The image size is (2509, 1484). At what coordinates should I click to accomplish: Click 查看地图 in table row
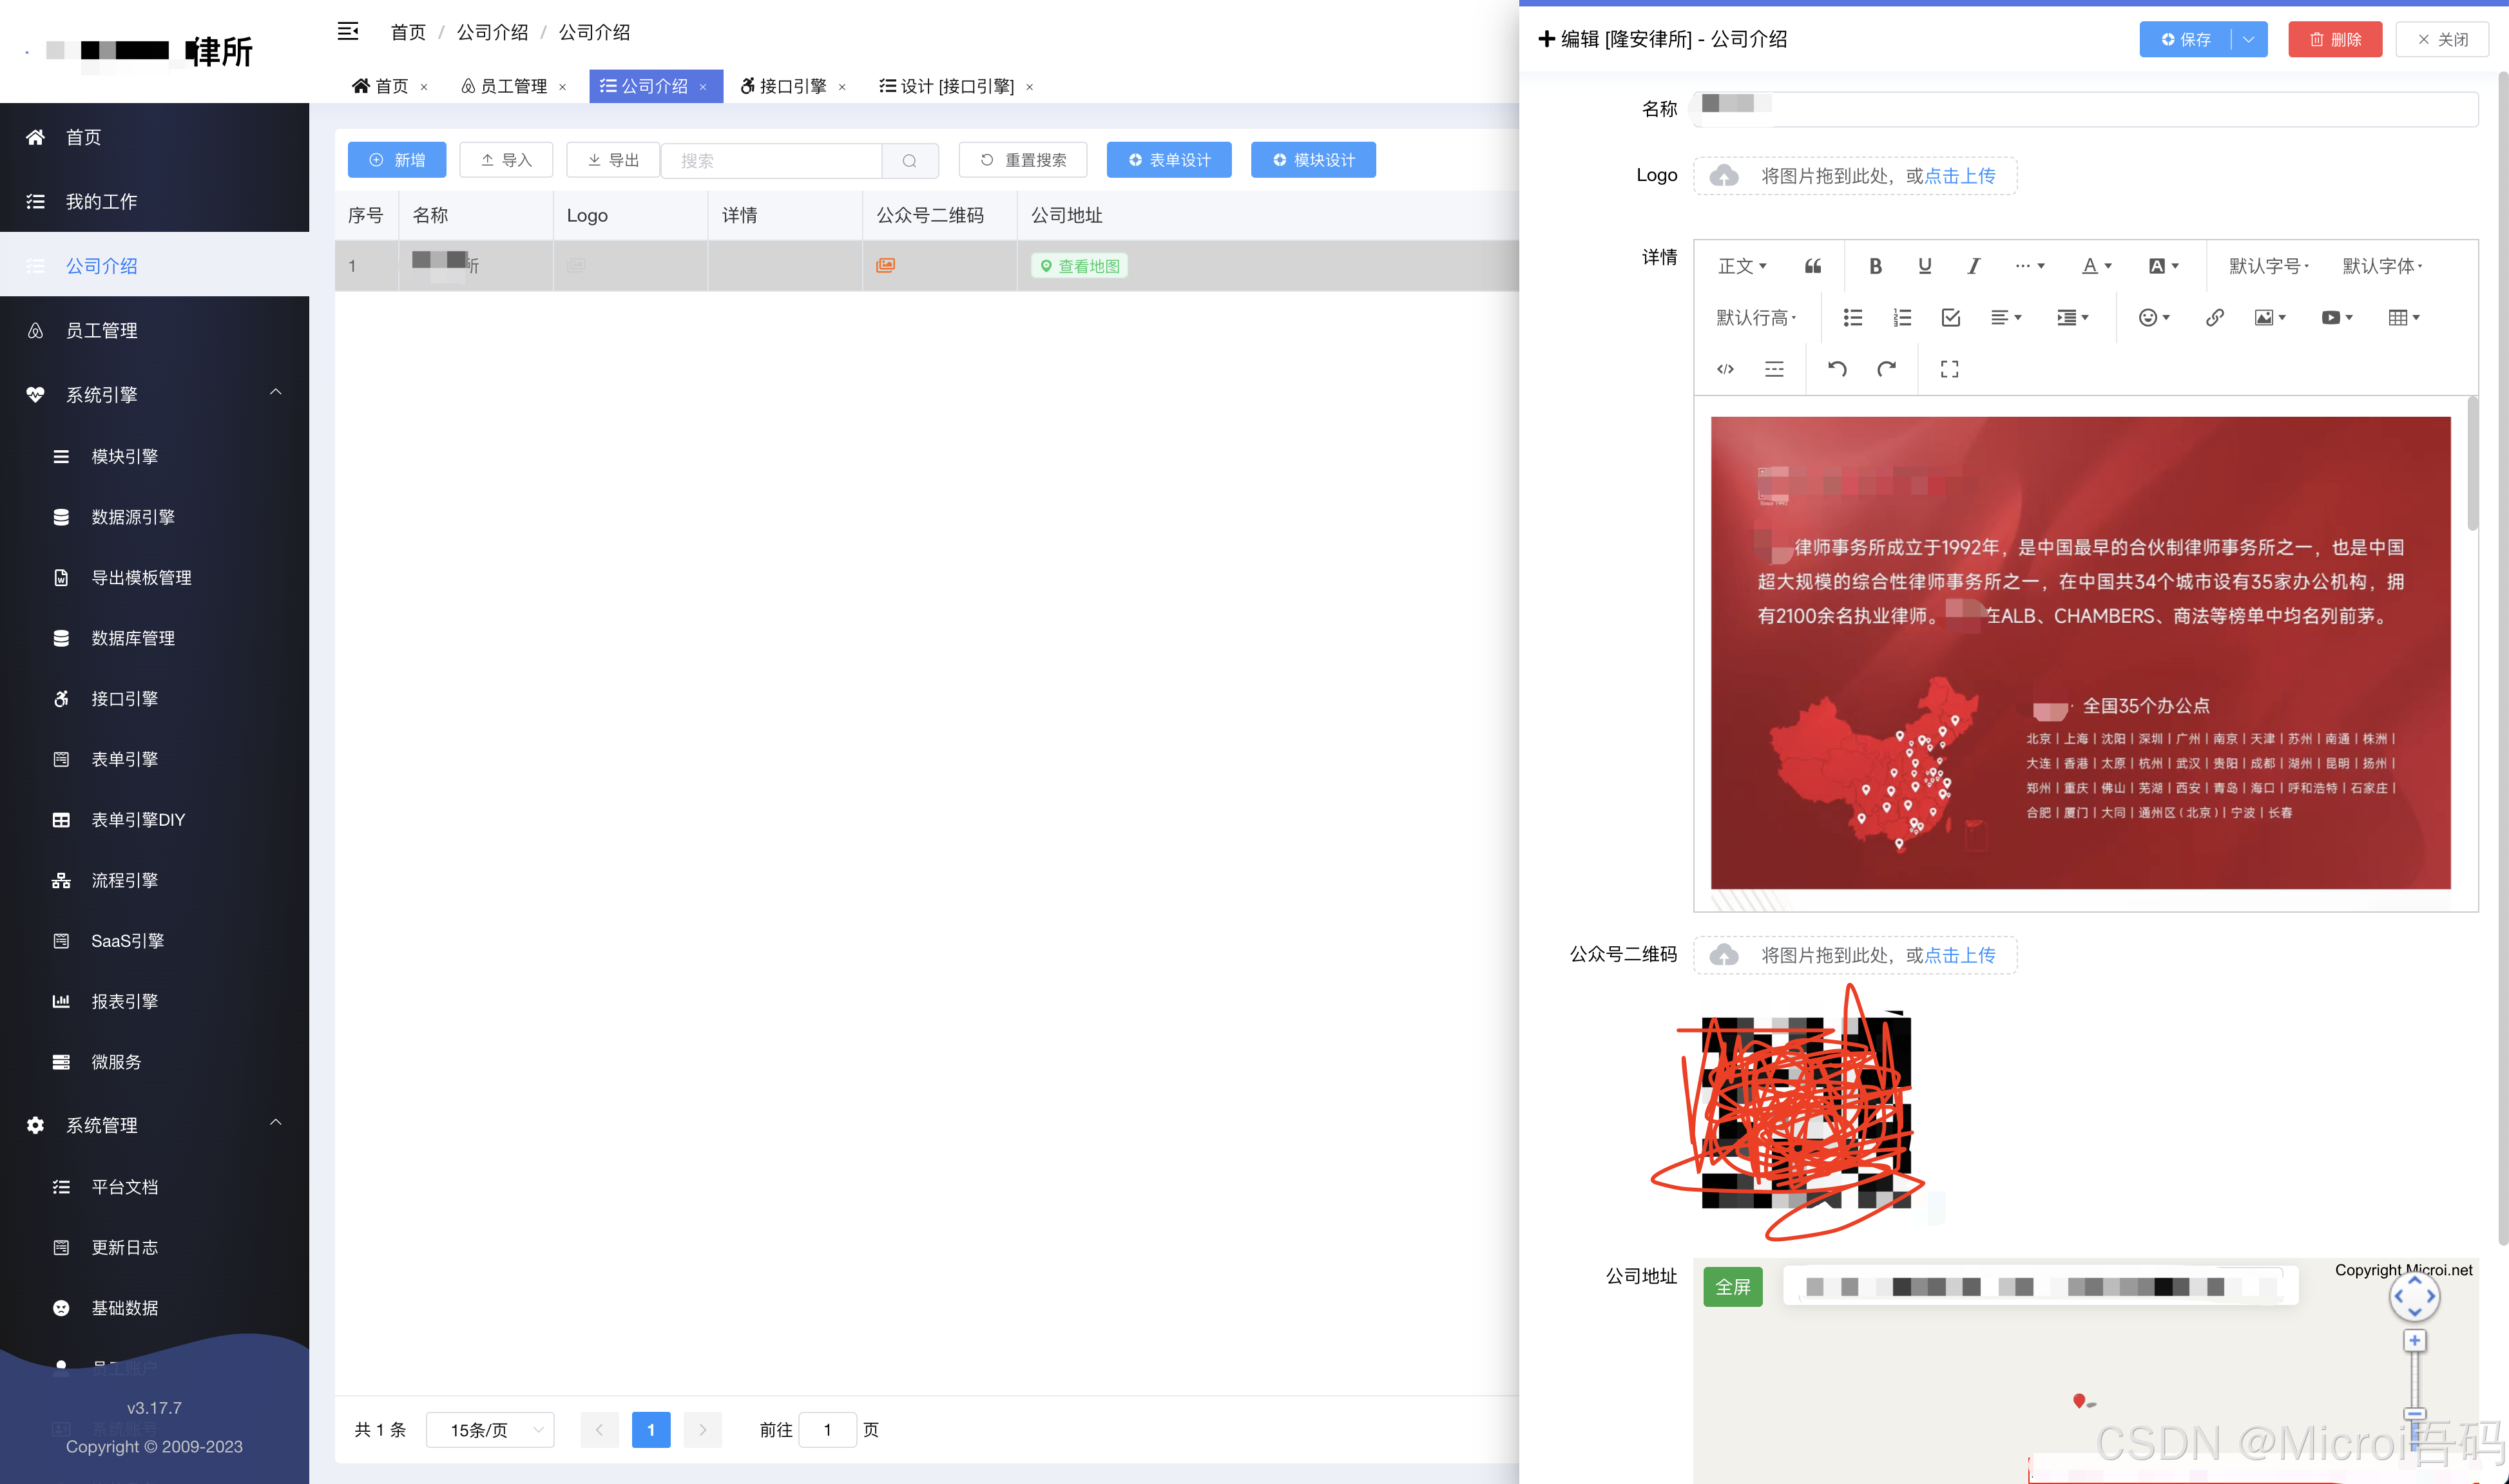(1079, 266)
